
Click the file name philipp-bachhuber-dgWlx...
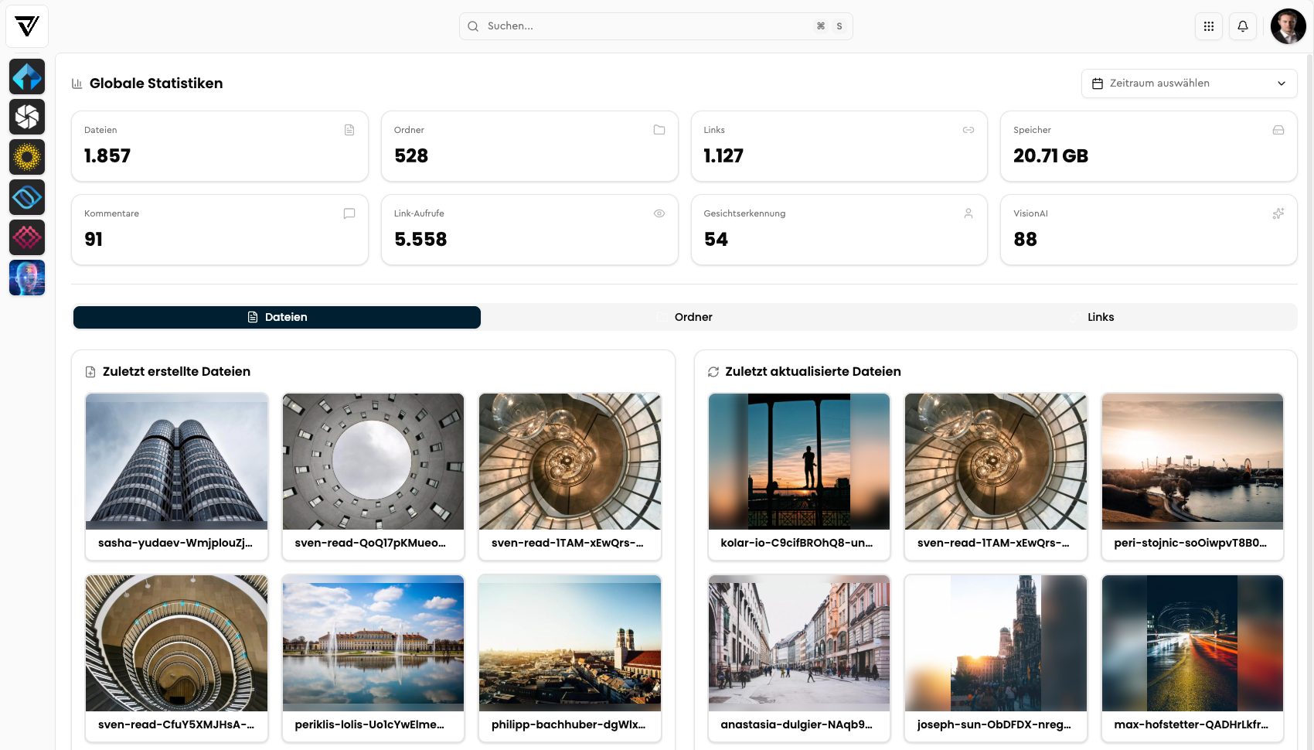pyautogui.click(x=568, y=724)
